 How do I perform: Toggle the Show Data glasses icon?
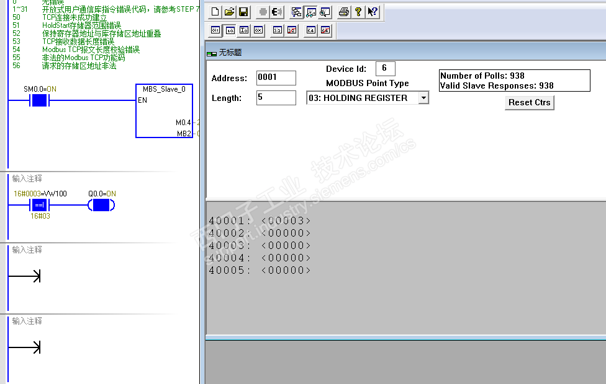(310, 12)
